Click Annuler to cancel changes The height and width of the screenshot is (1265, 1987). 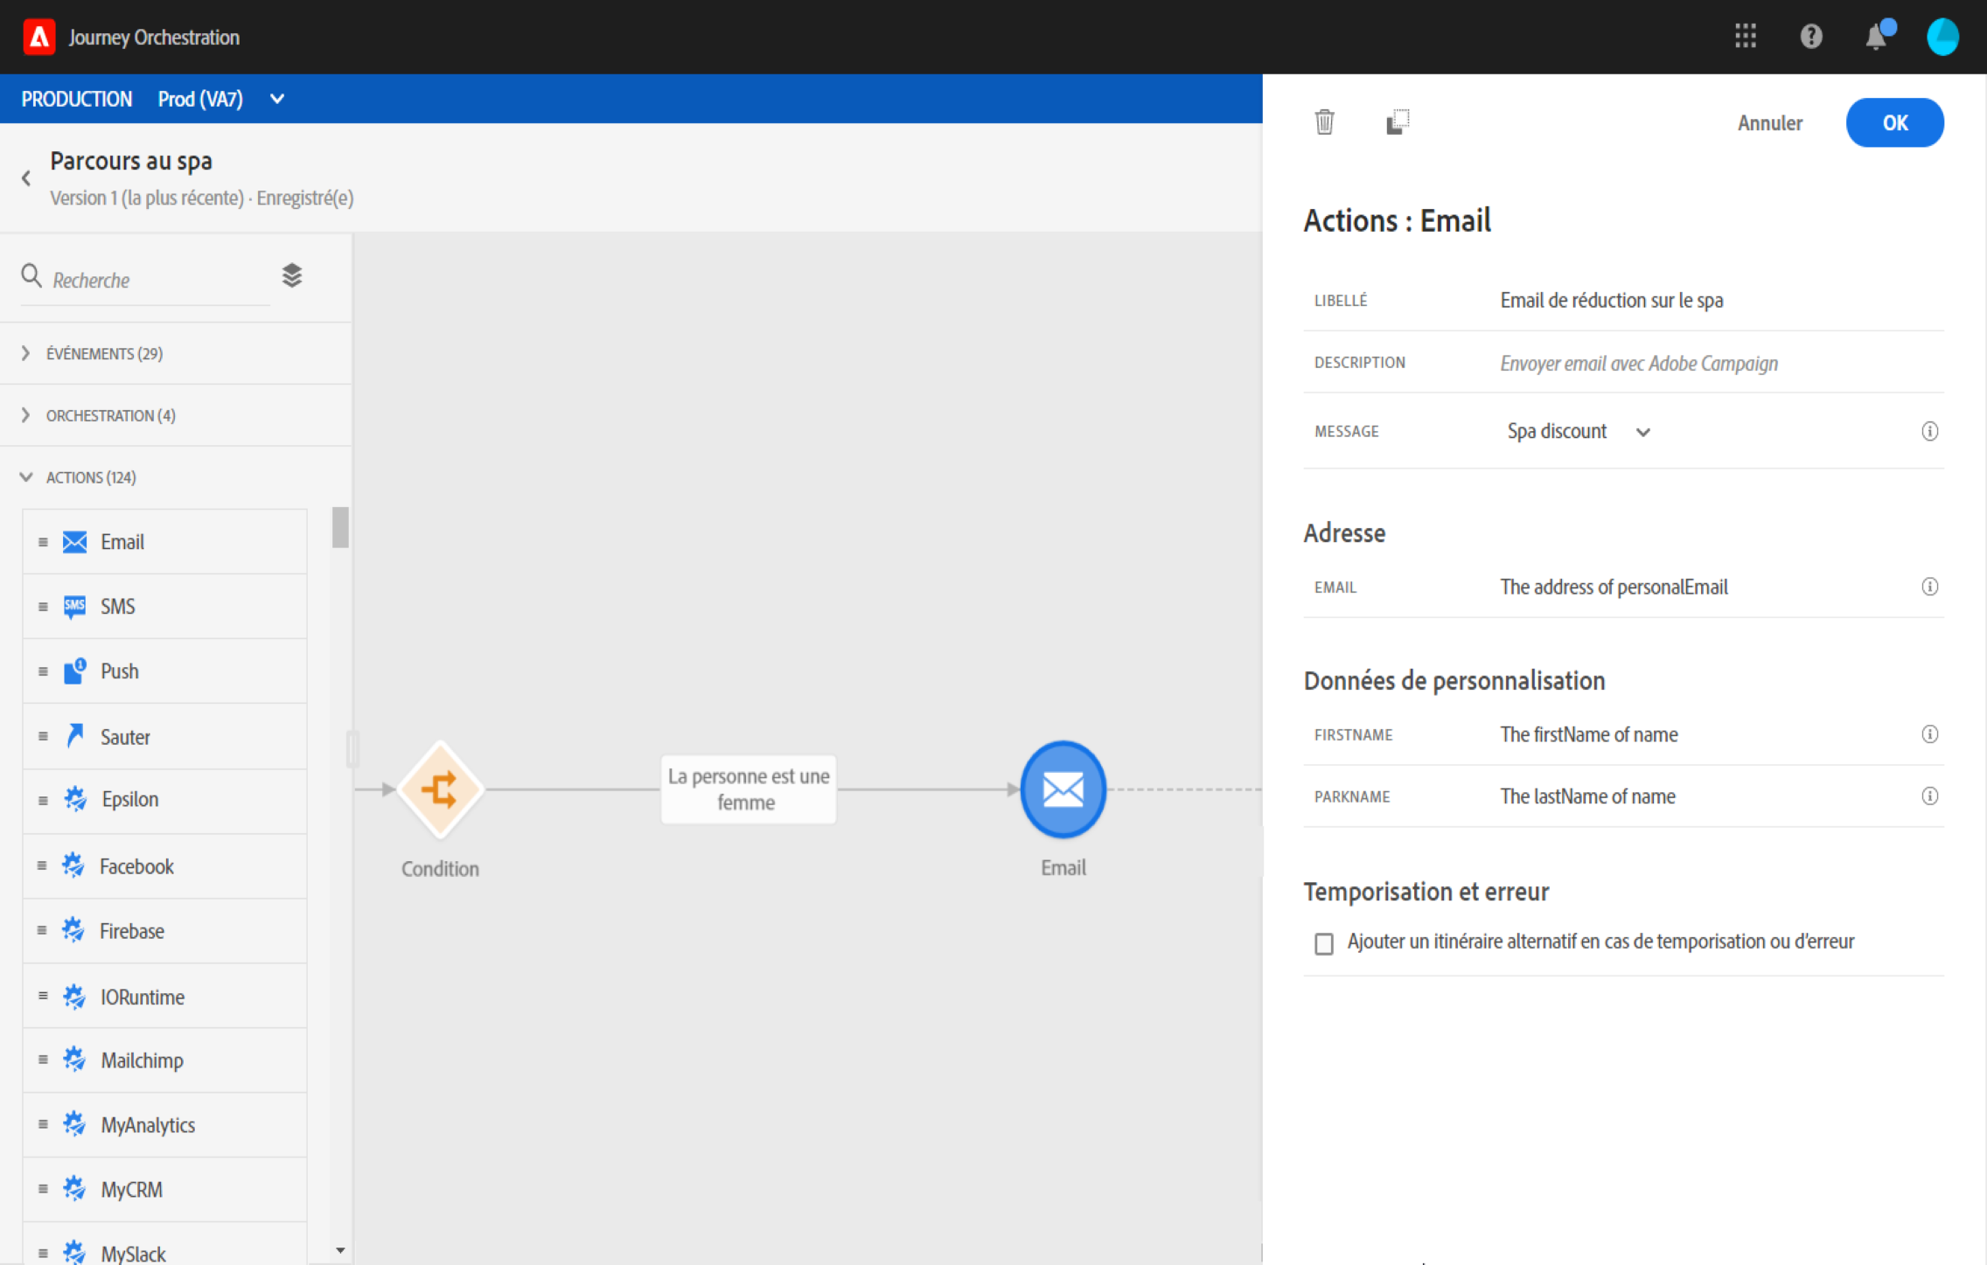tap(1769, 123)
